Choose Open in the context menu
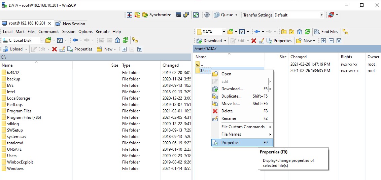 [x=242, y=74]
